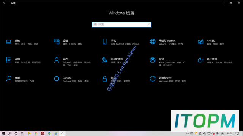Open taskbar search magnifier
Viewport: 243px width, 136px height.
9,133
